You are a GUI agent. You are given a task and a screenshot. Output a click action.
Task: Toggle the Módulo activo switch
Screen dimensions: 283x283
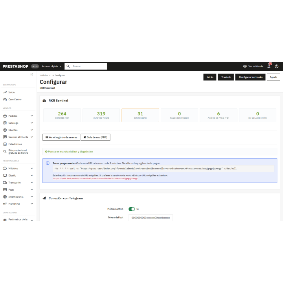click(x=132, y=209)
